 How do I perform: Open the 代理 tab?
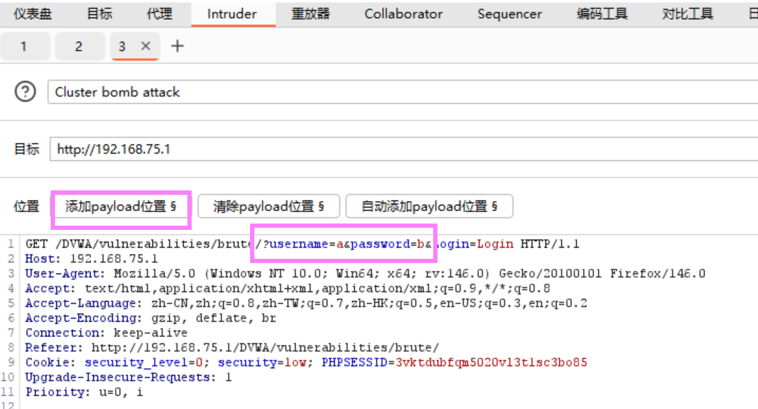[x=159, y=14]
